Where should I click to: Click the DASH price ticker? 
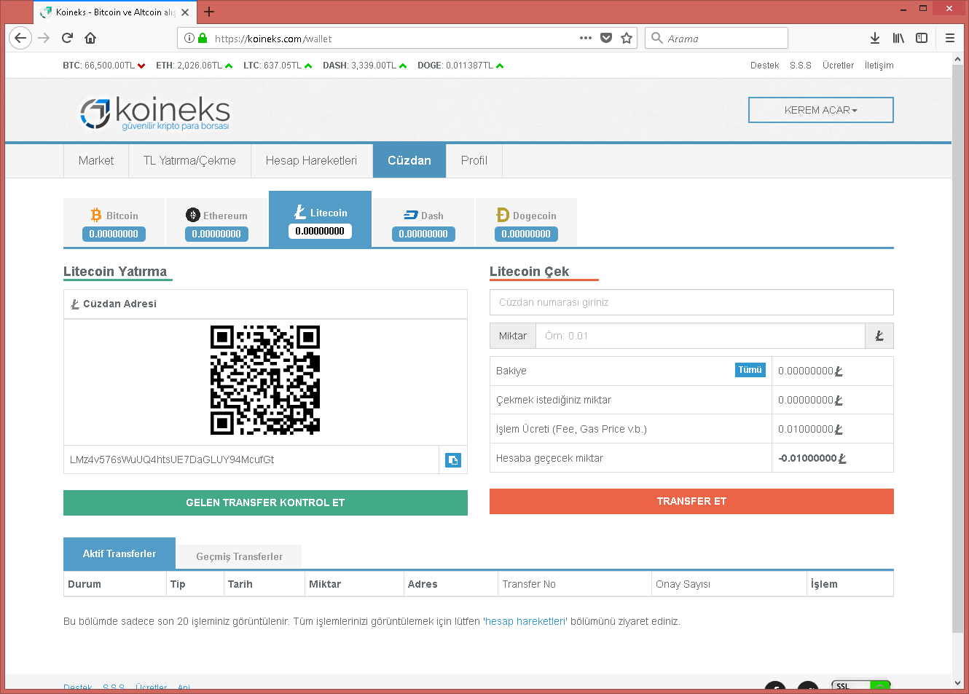pyautogui.click(x=365, y=66)
